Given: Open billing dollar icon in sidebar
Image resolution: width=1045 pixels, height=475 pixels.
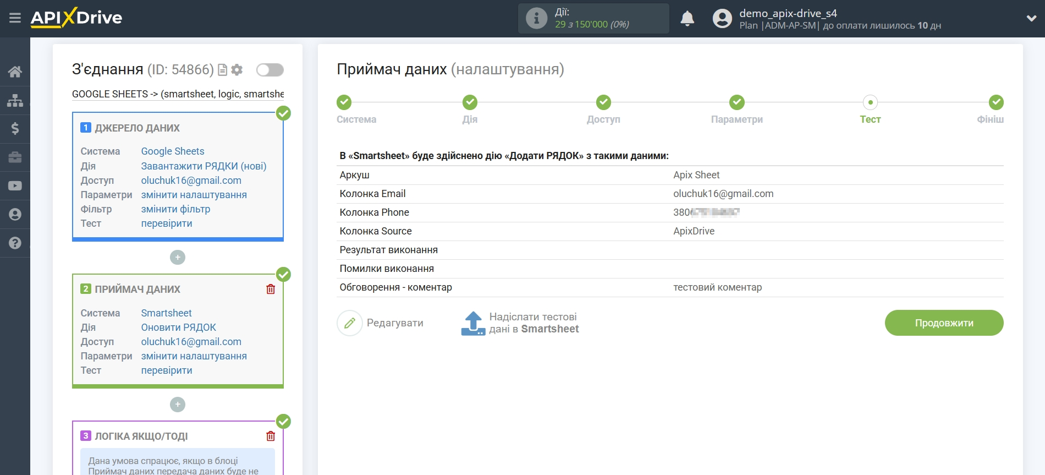Looking at the screenshot, I should tap(15, 129).
